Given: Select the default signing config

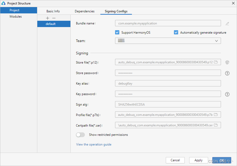Looking at the screenshot, I should tap(54, 24).
